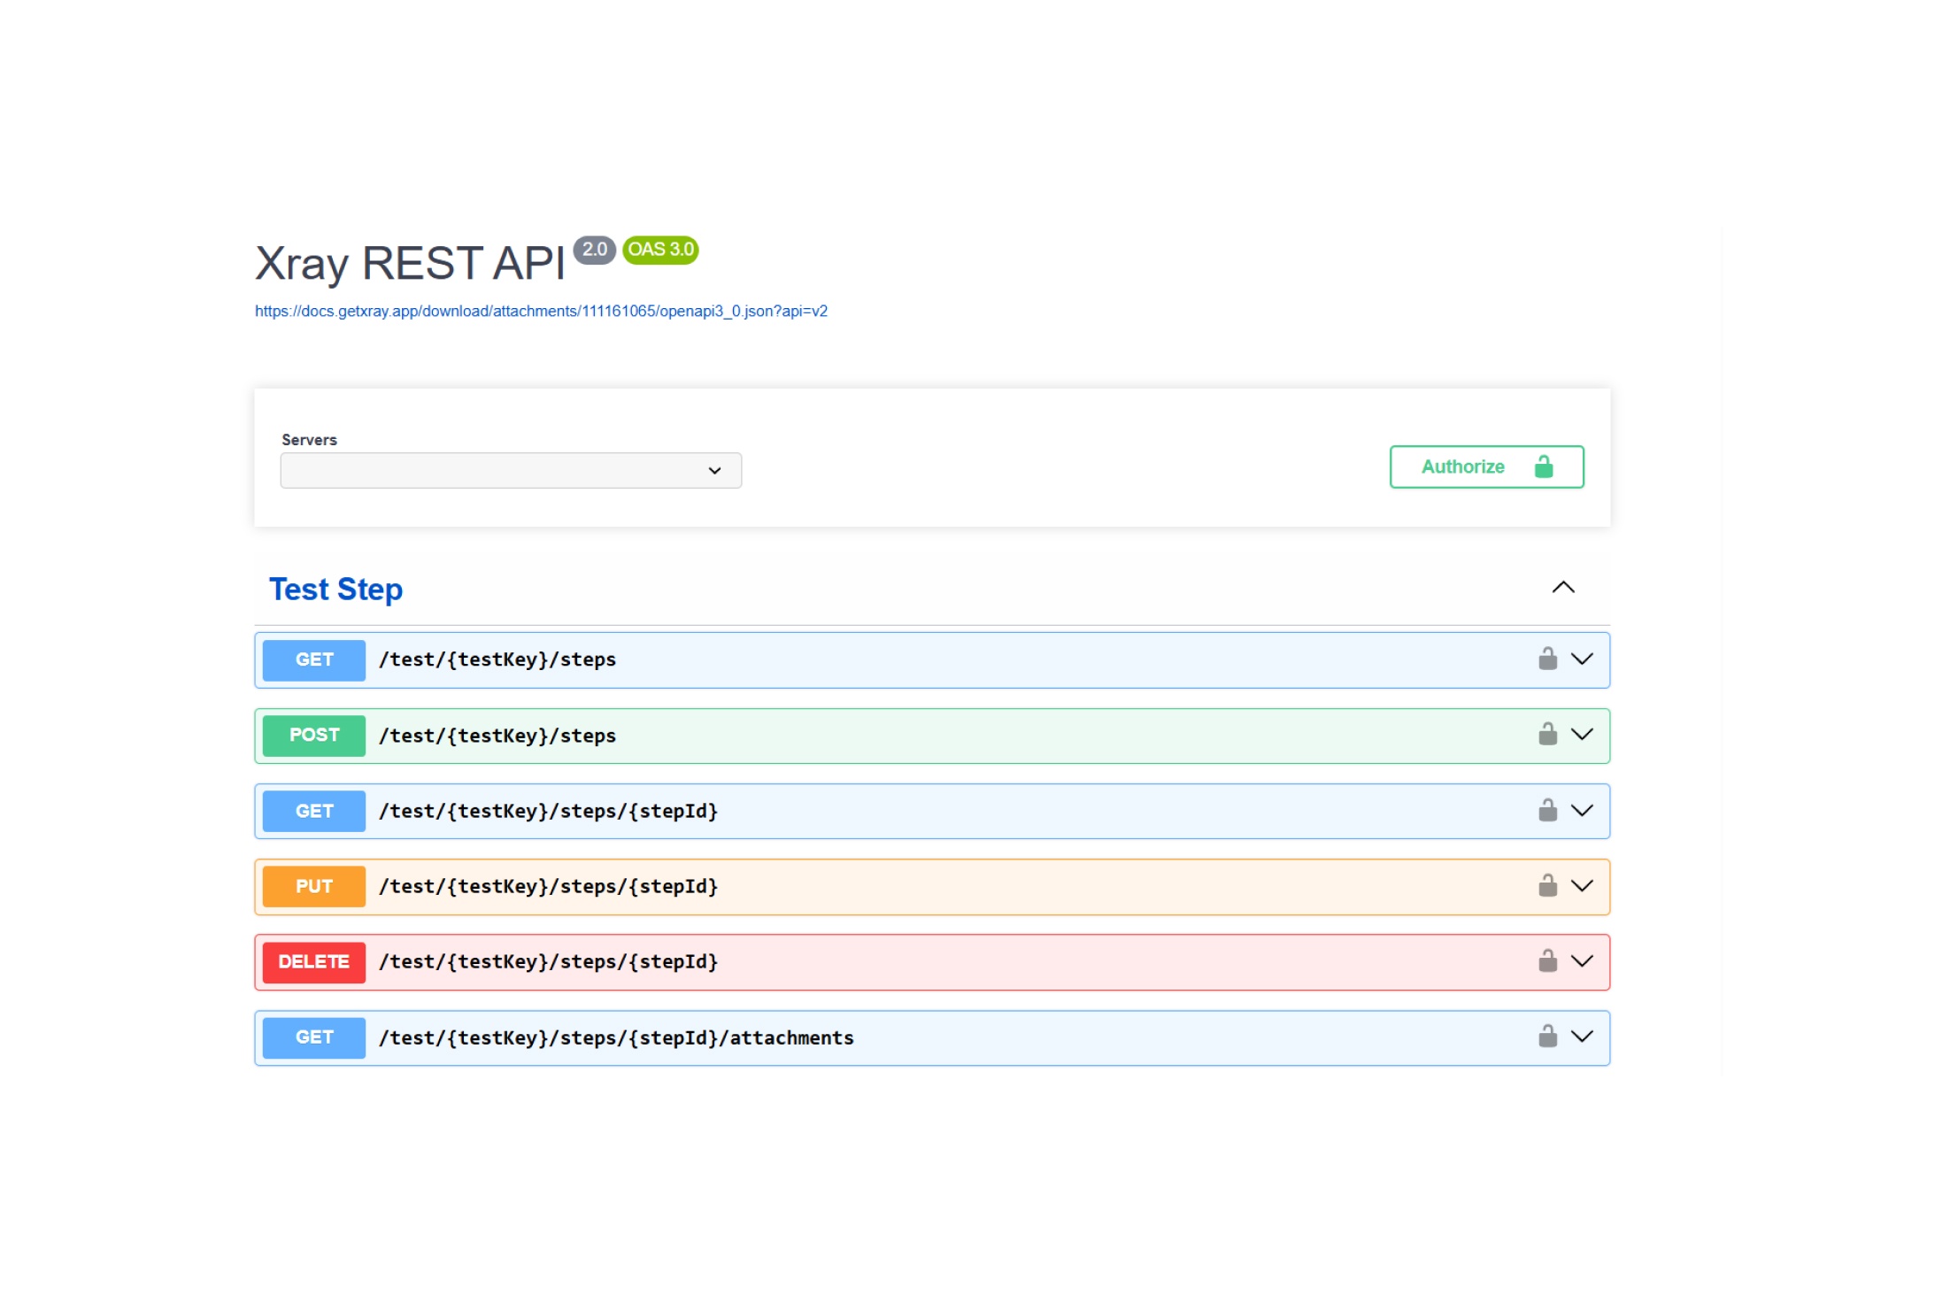Click the lock icon inside Authorize button
1950x1303 pixels.
pos(1543,466)
